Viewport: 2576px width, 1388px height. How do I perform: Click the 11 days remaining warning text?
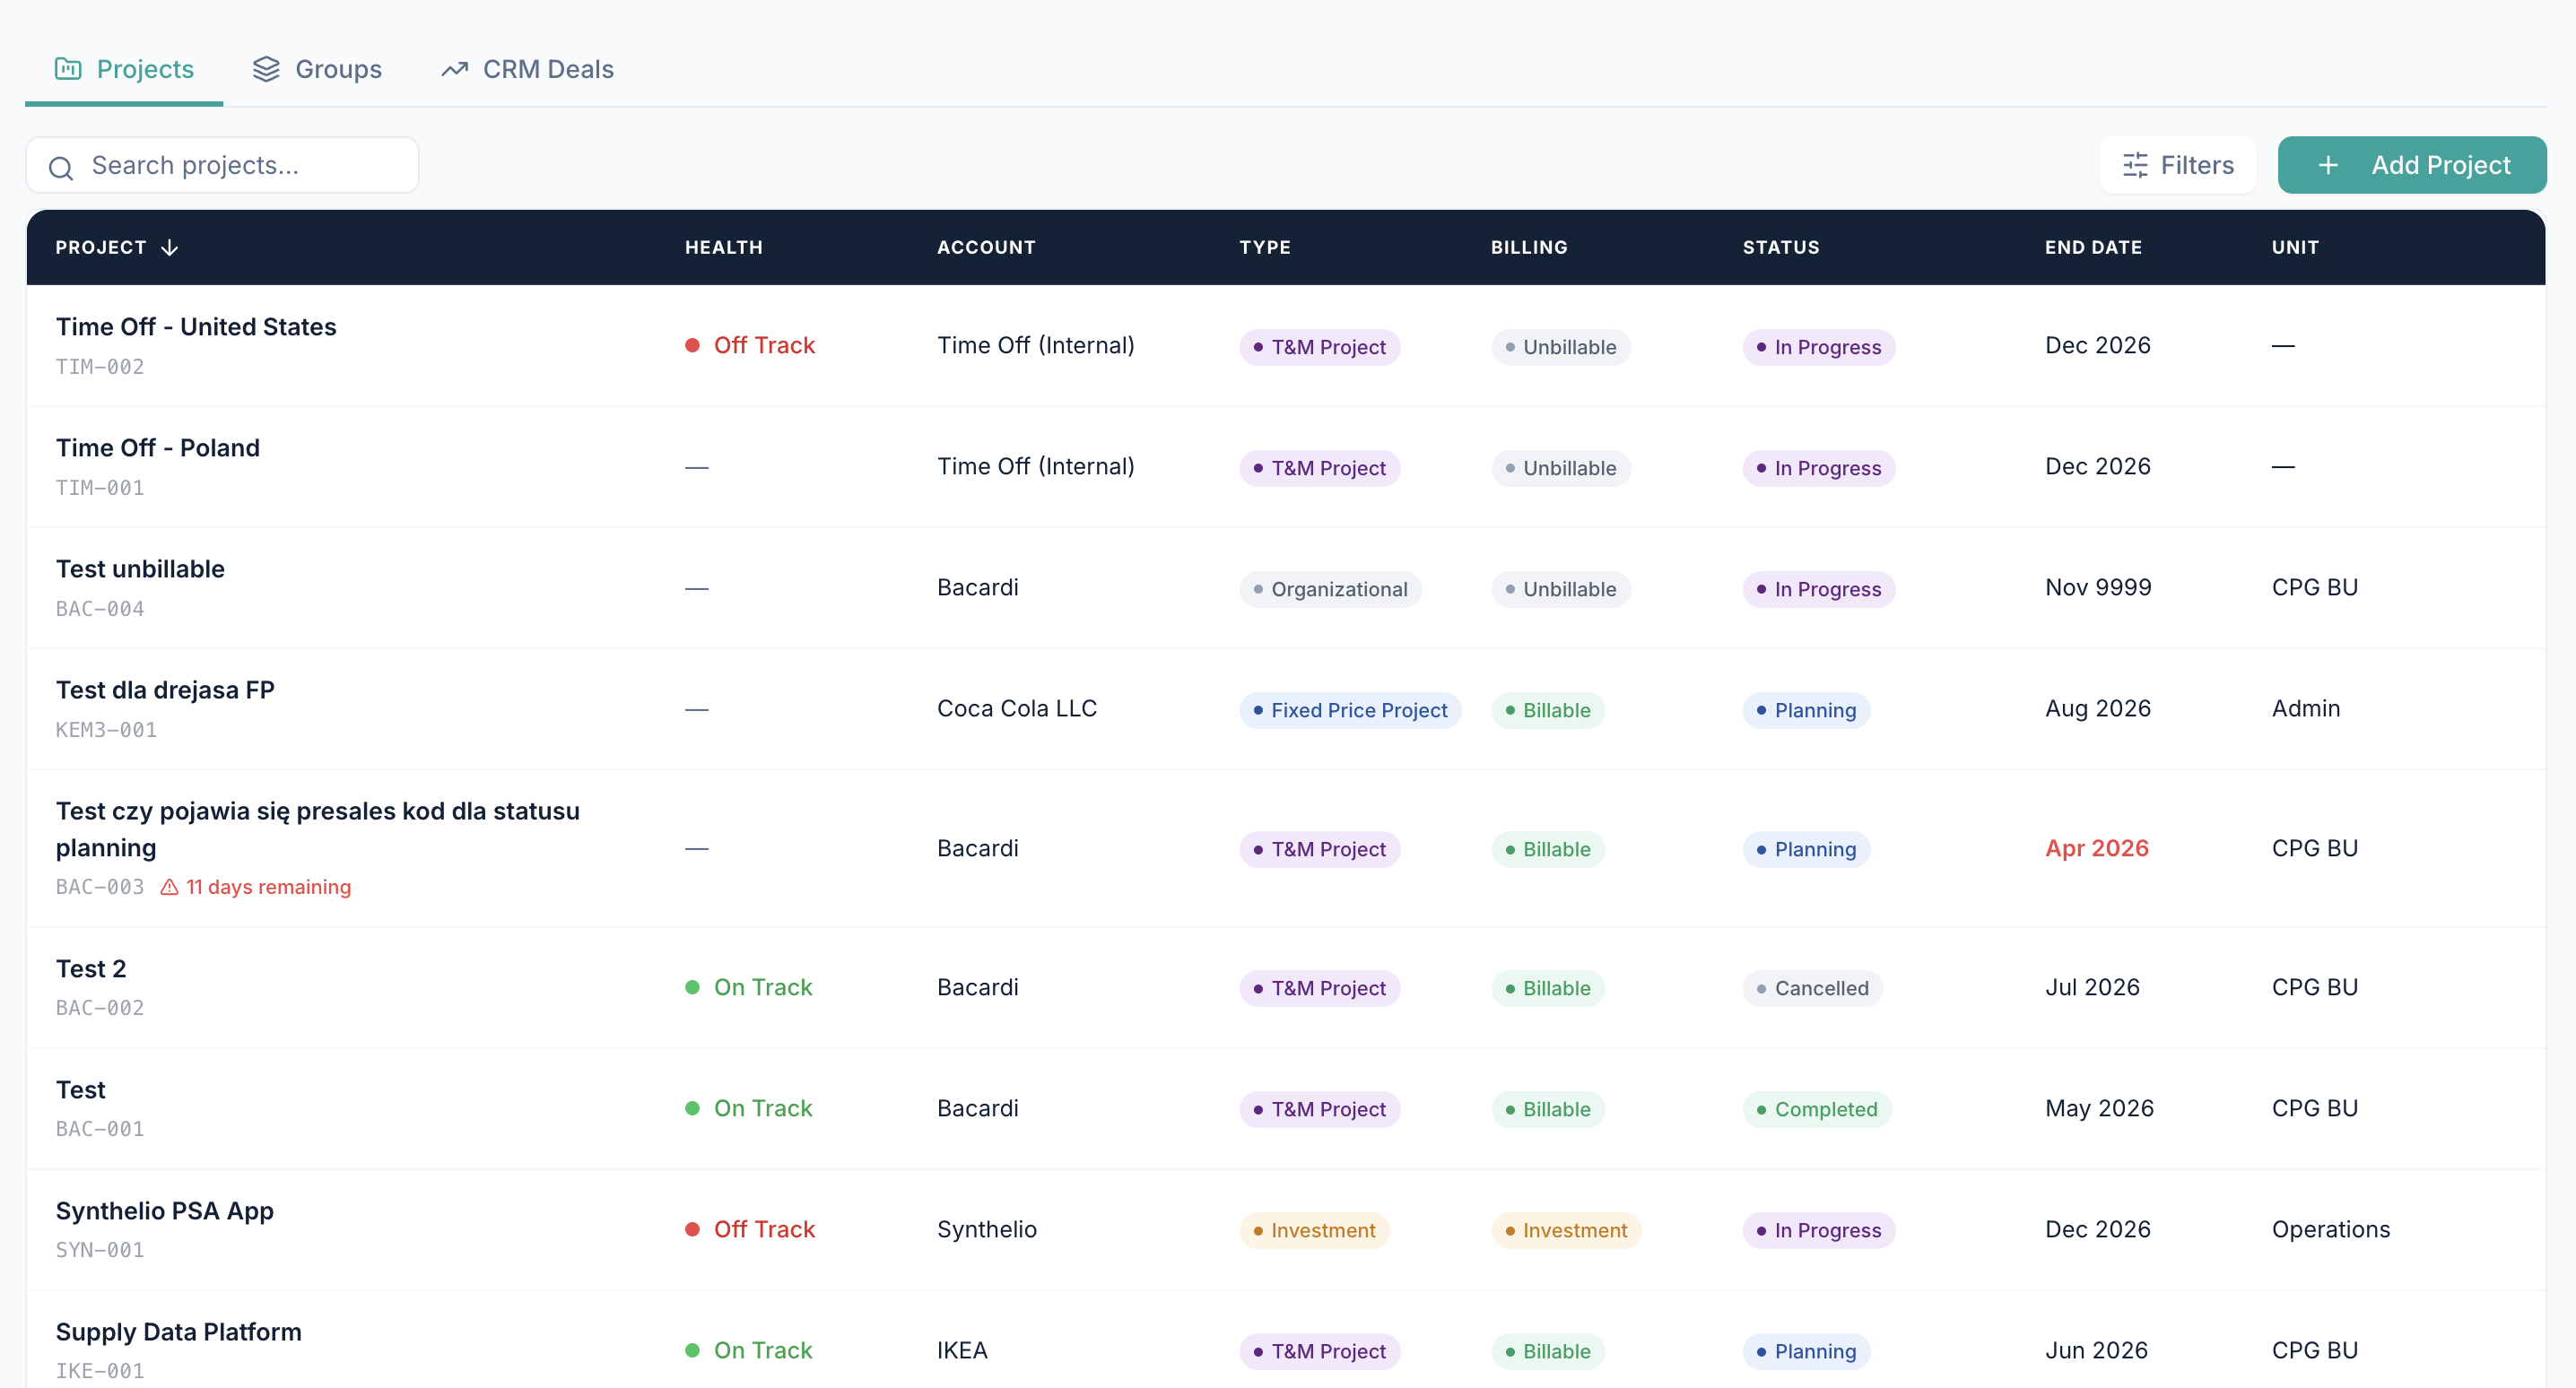coord(268,887)
